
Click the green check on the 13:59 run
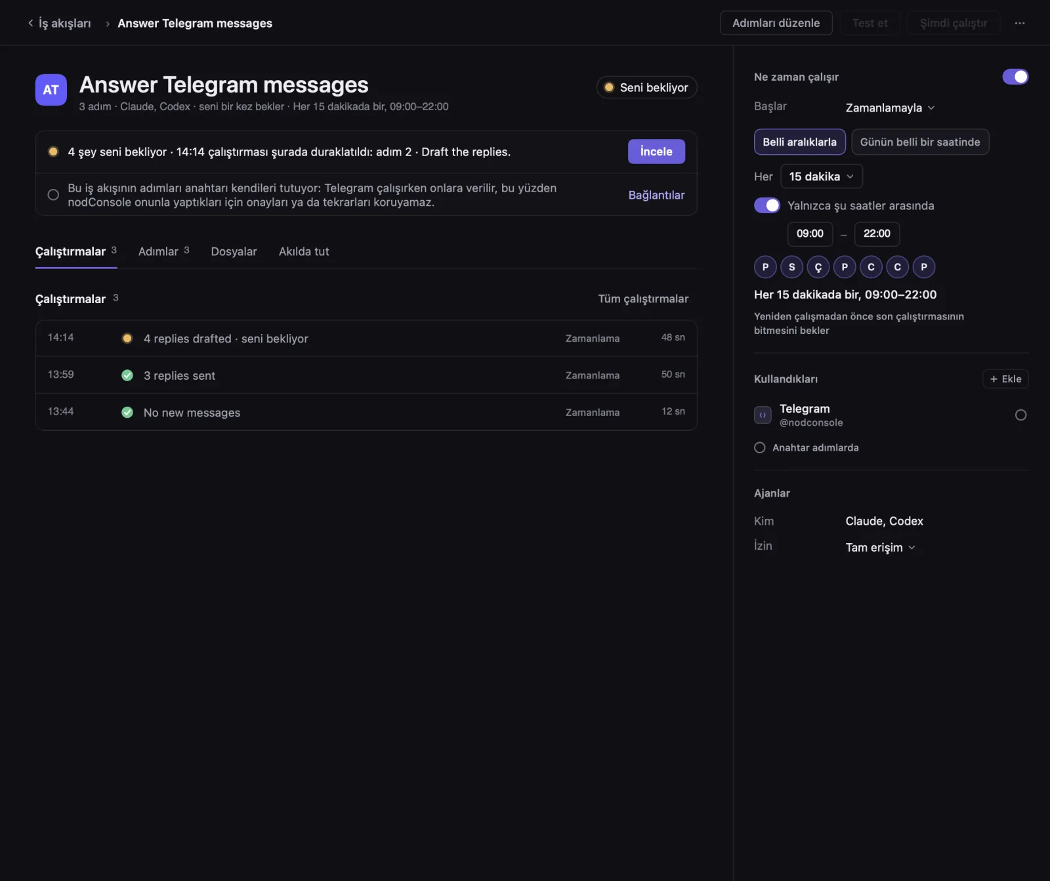coord(127,375)
